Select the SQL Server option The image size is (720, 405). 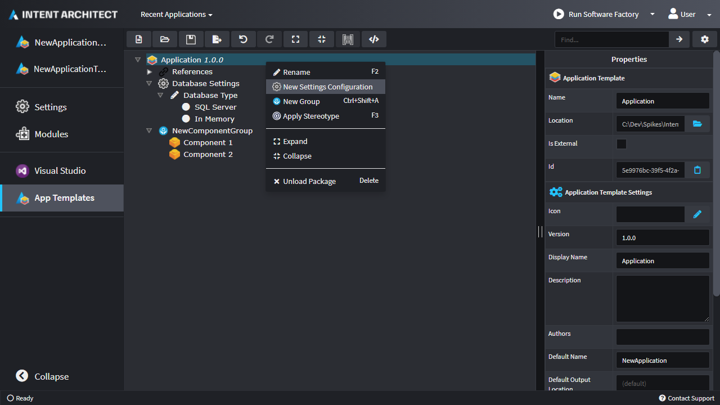point(215,107)
